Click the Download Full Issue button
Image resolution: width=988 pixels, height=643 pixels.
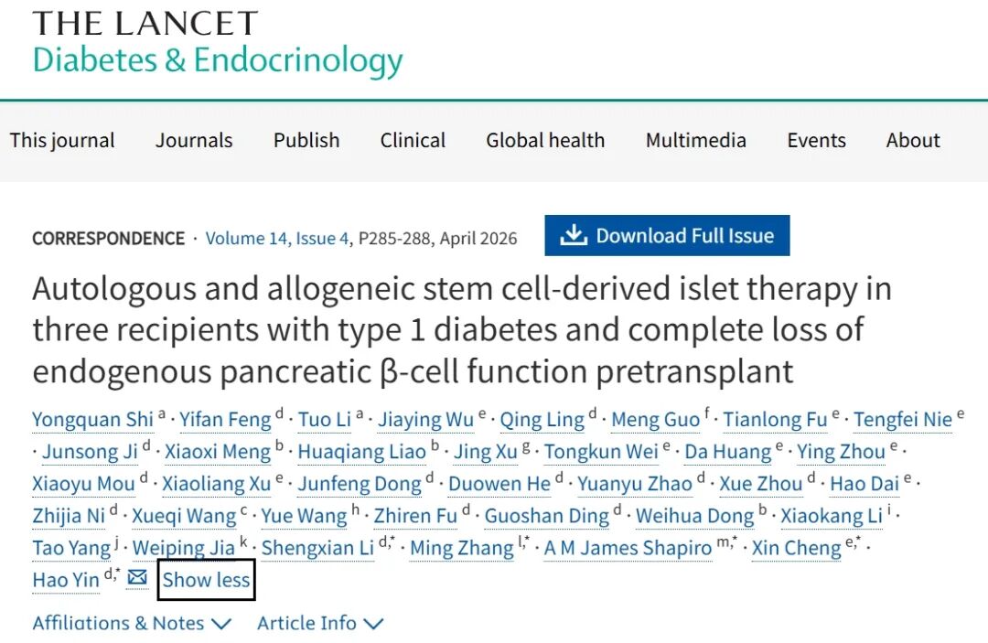[x=667, y=236]
